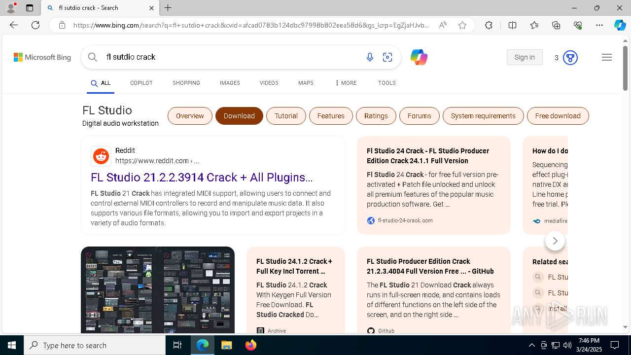Open Read aloud icon in address bar

[443, 25]
